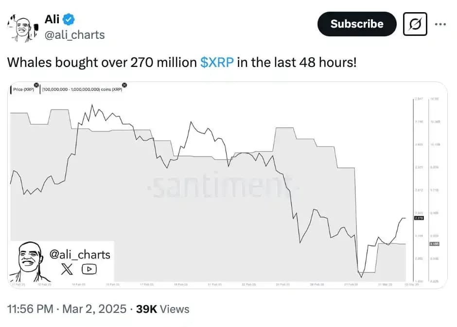This screenshot has height=327, width=457.
Task: Click the current price marker on axis
Action: pos(419,218)
